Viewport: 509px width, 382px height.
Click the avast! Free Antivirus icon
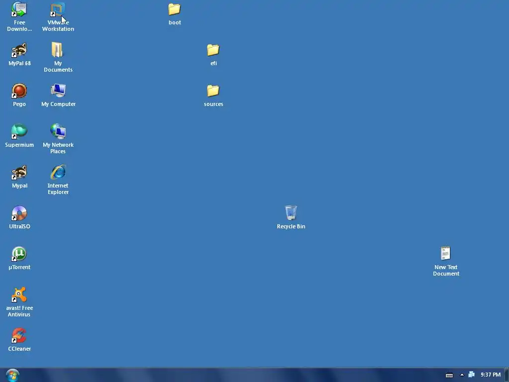pyautogui.click(x=19, y=295)
